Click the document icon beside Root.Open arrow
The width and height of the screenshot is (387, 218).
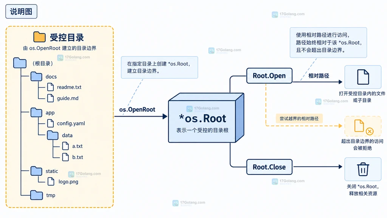tap(363, 77)
